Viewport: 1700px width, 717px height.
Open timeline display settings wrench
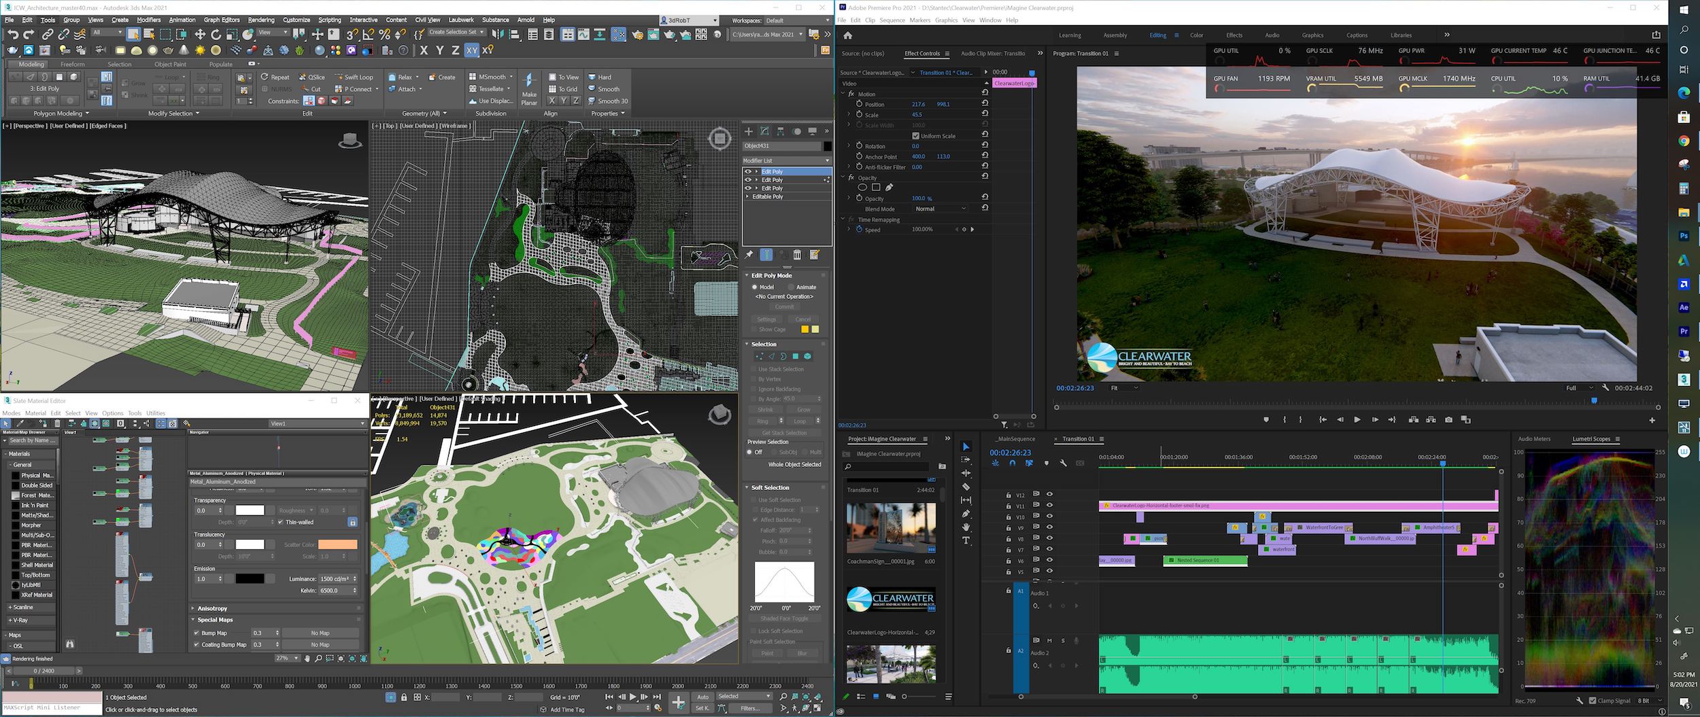click(x=1064, y=464)
